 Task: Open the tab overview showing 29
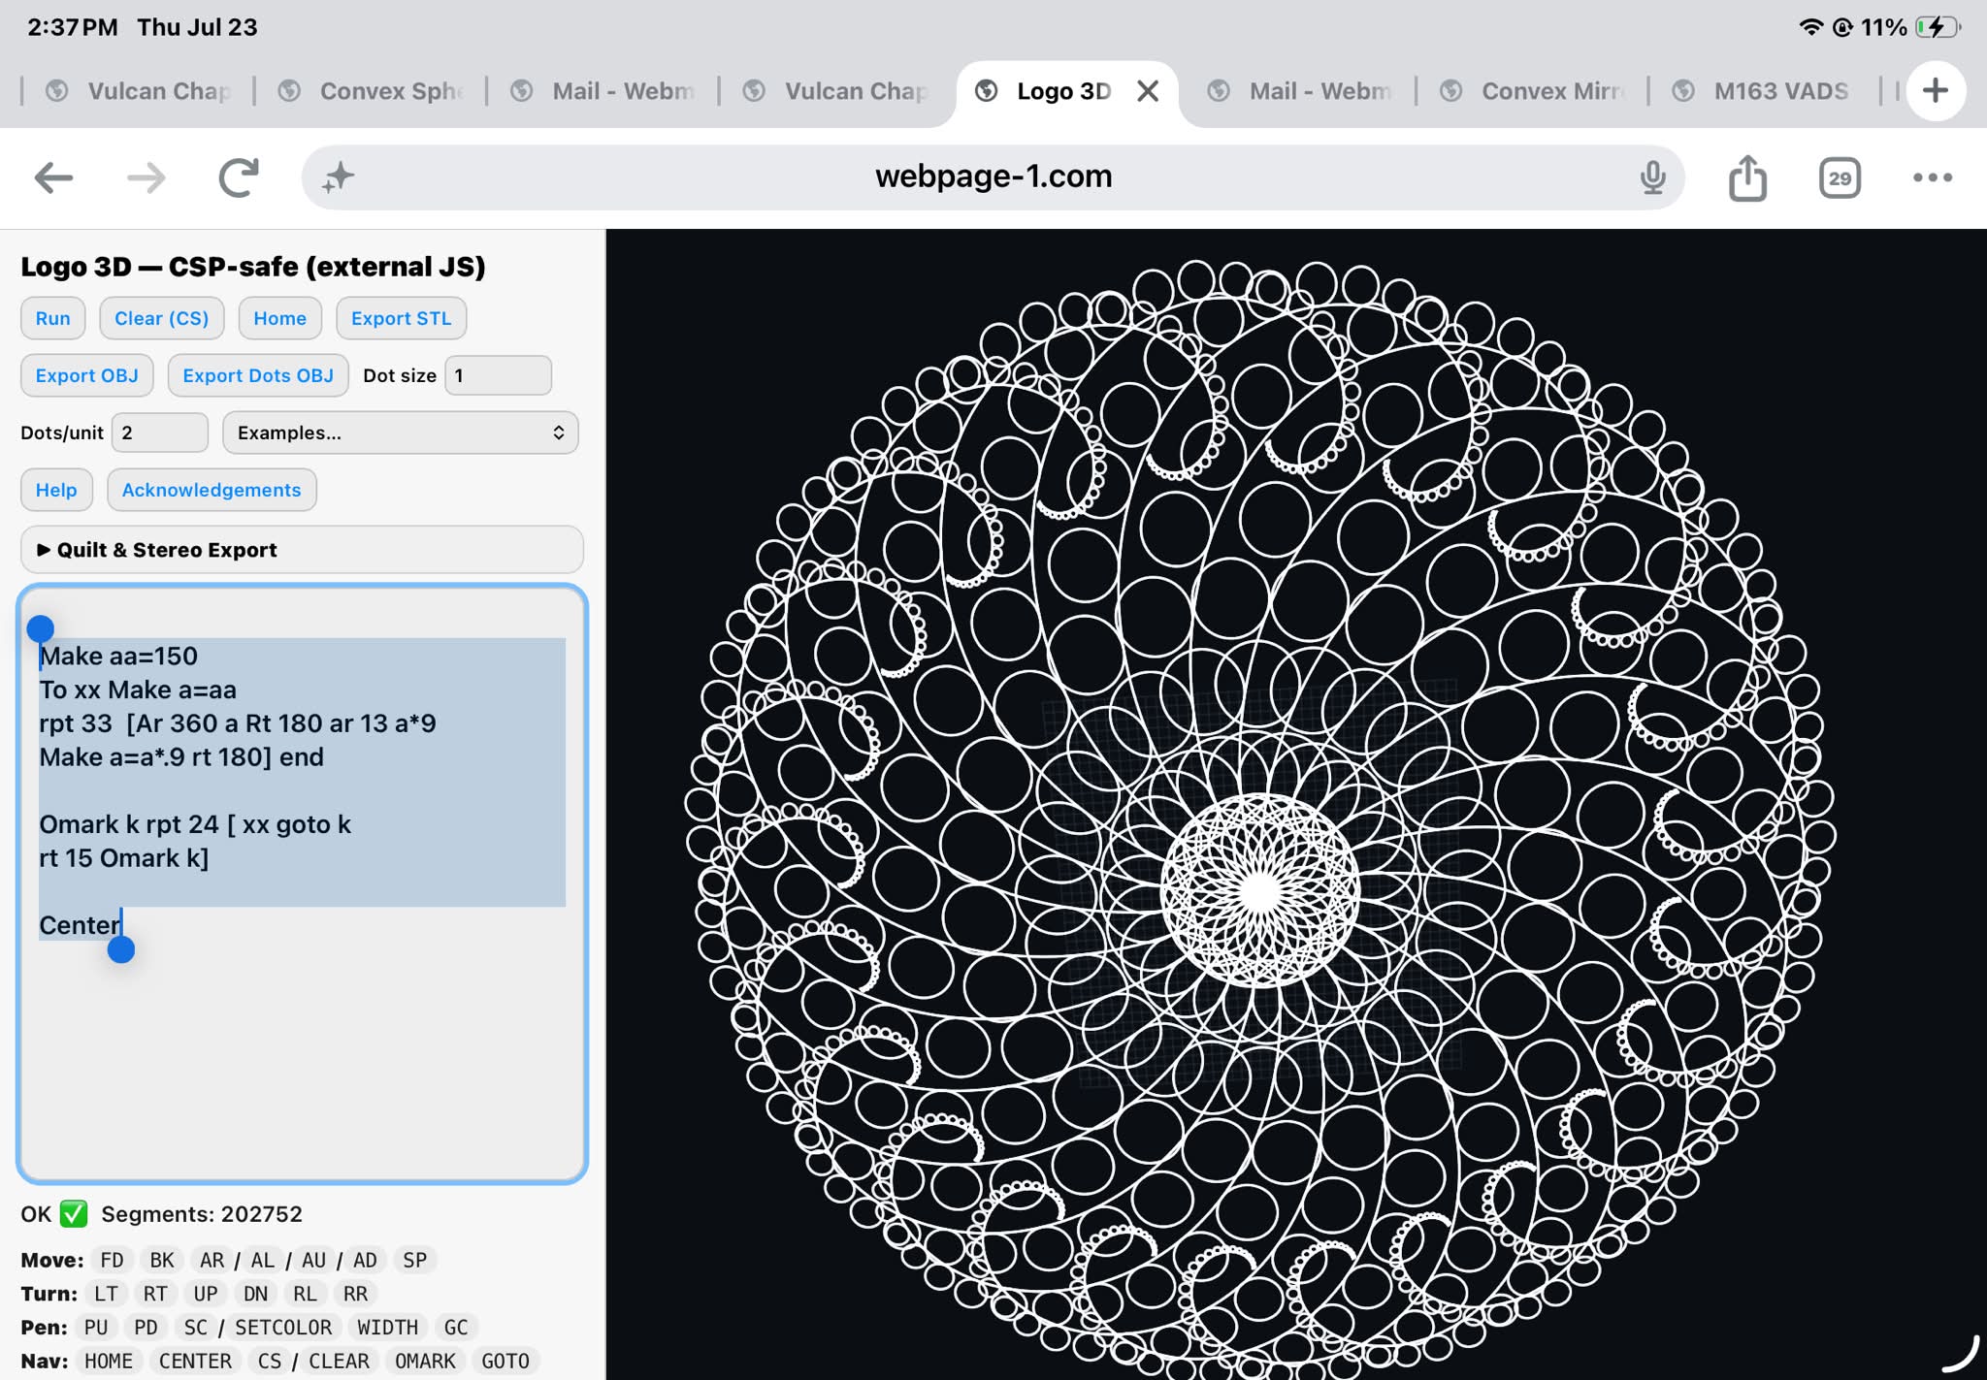(1840, 177)
